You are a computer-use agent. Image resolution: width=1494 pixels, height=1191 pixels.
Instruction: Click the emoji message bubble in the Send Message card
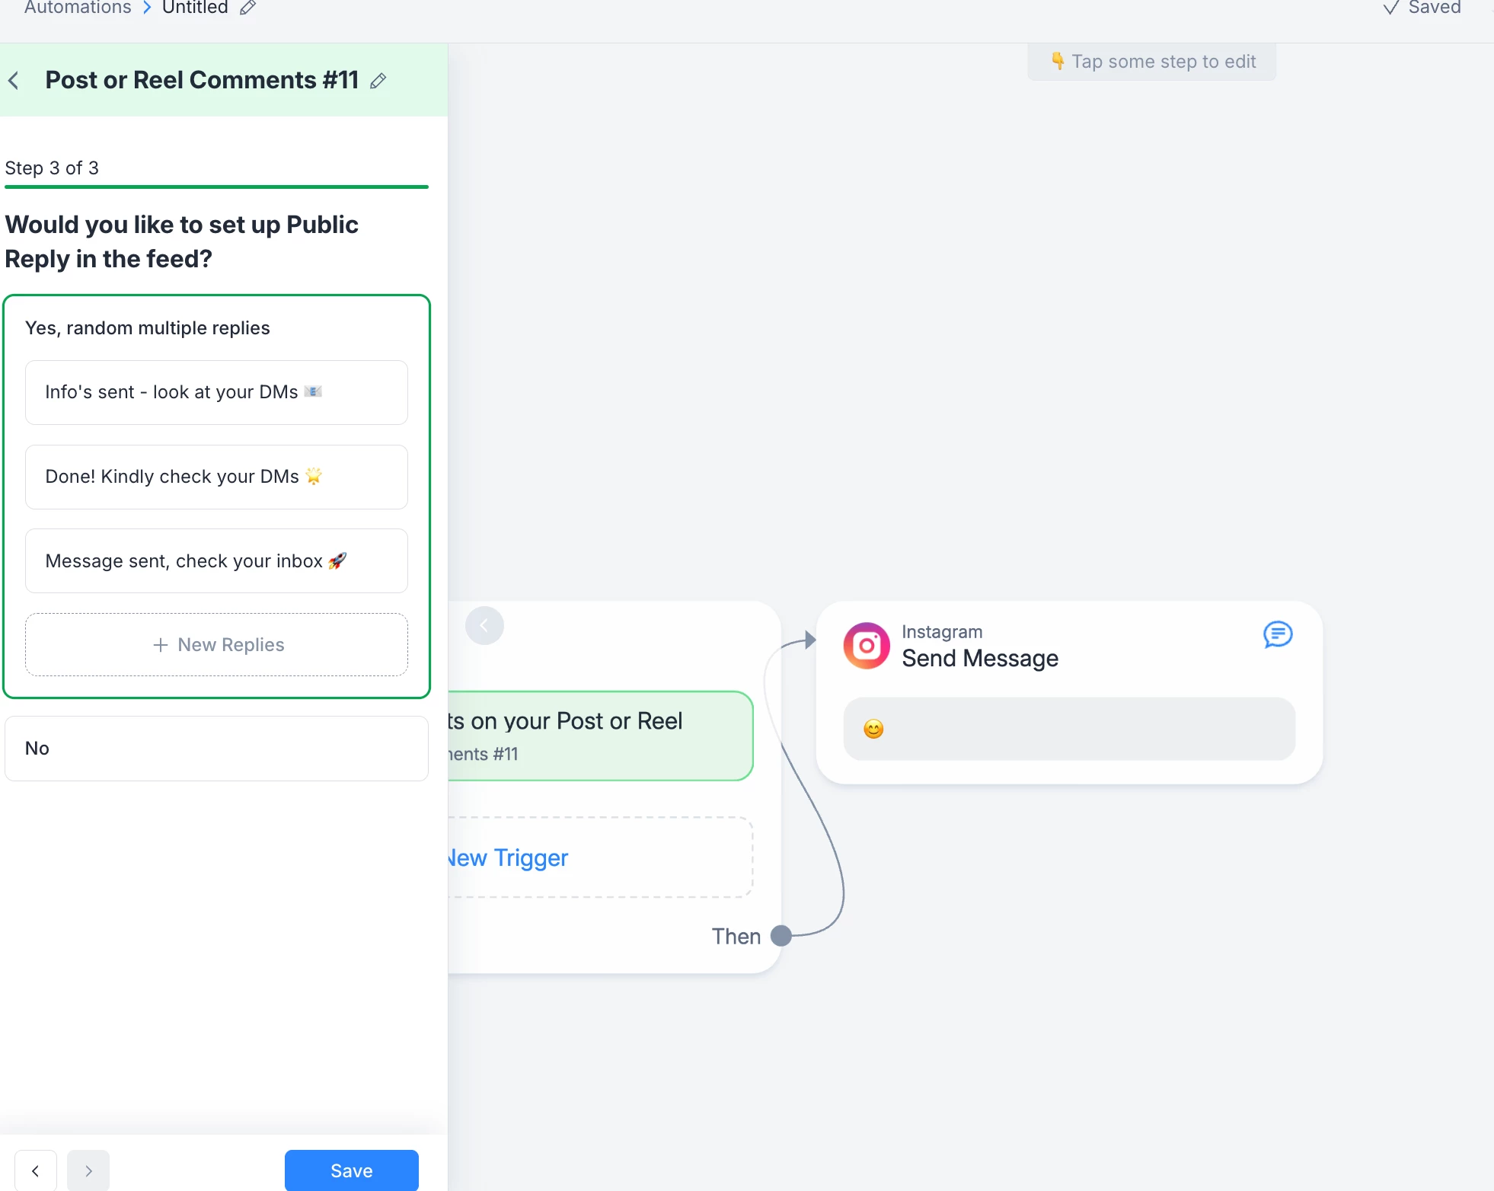(1068, 729)
